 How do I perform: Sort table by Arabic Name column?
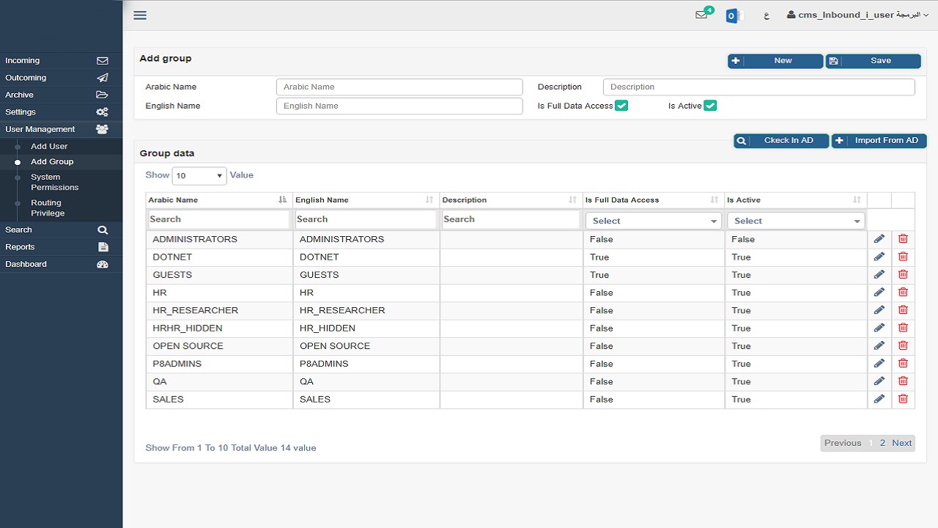pyautogui.click(x=219, y=200)
